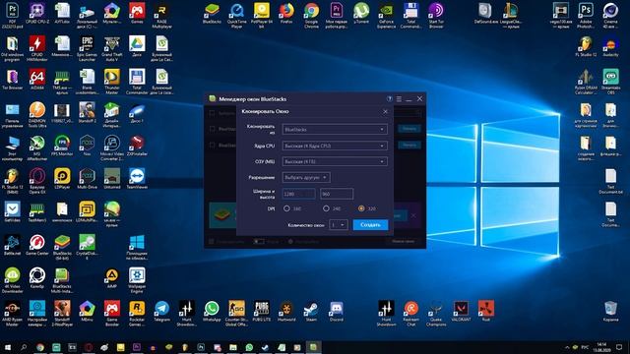Screen dimensions: 630x354
Task: Open the RAM (ОЗУ MB) dropdown
Action: click(335, 161)
